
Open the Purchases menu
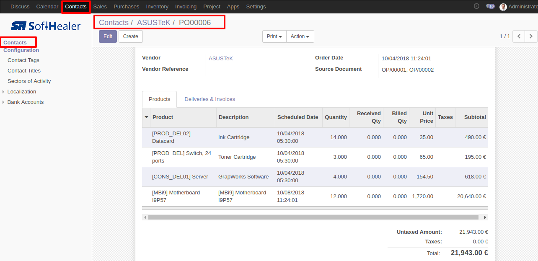[127, 7]
